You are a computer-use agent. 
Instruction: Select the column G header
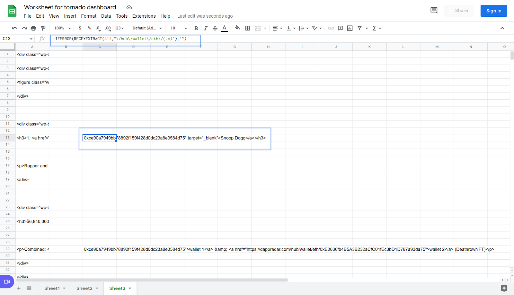tap(235, 47)
